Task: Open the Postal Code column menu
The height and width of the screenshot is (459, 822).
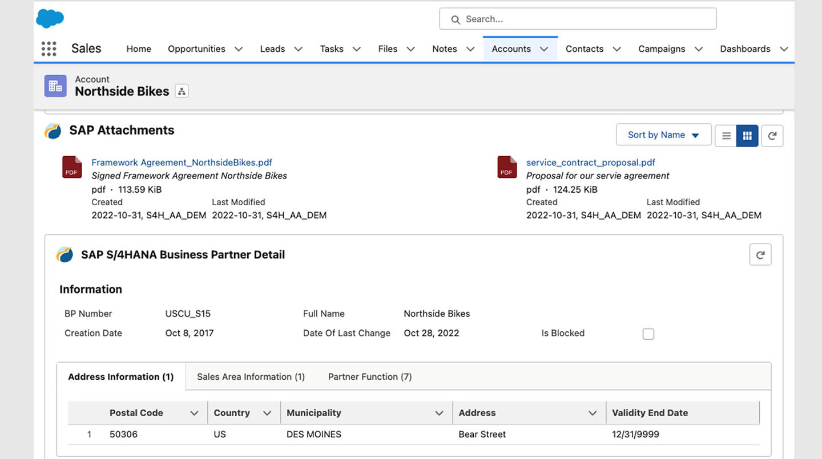Action: [194, 413]
